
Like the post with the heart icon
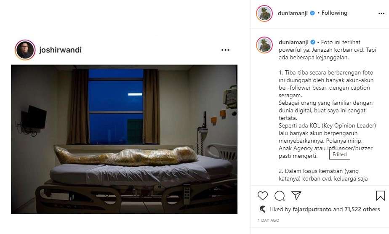pos(262,196)
